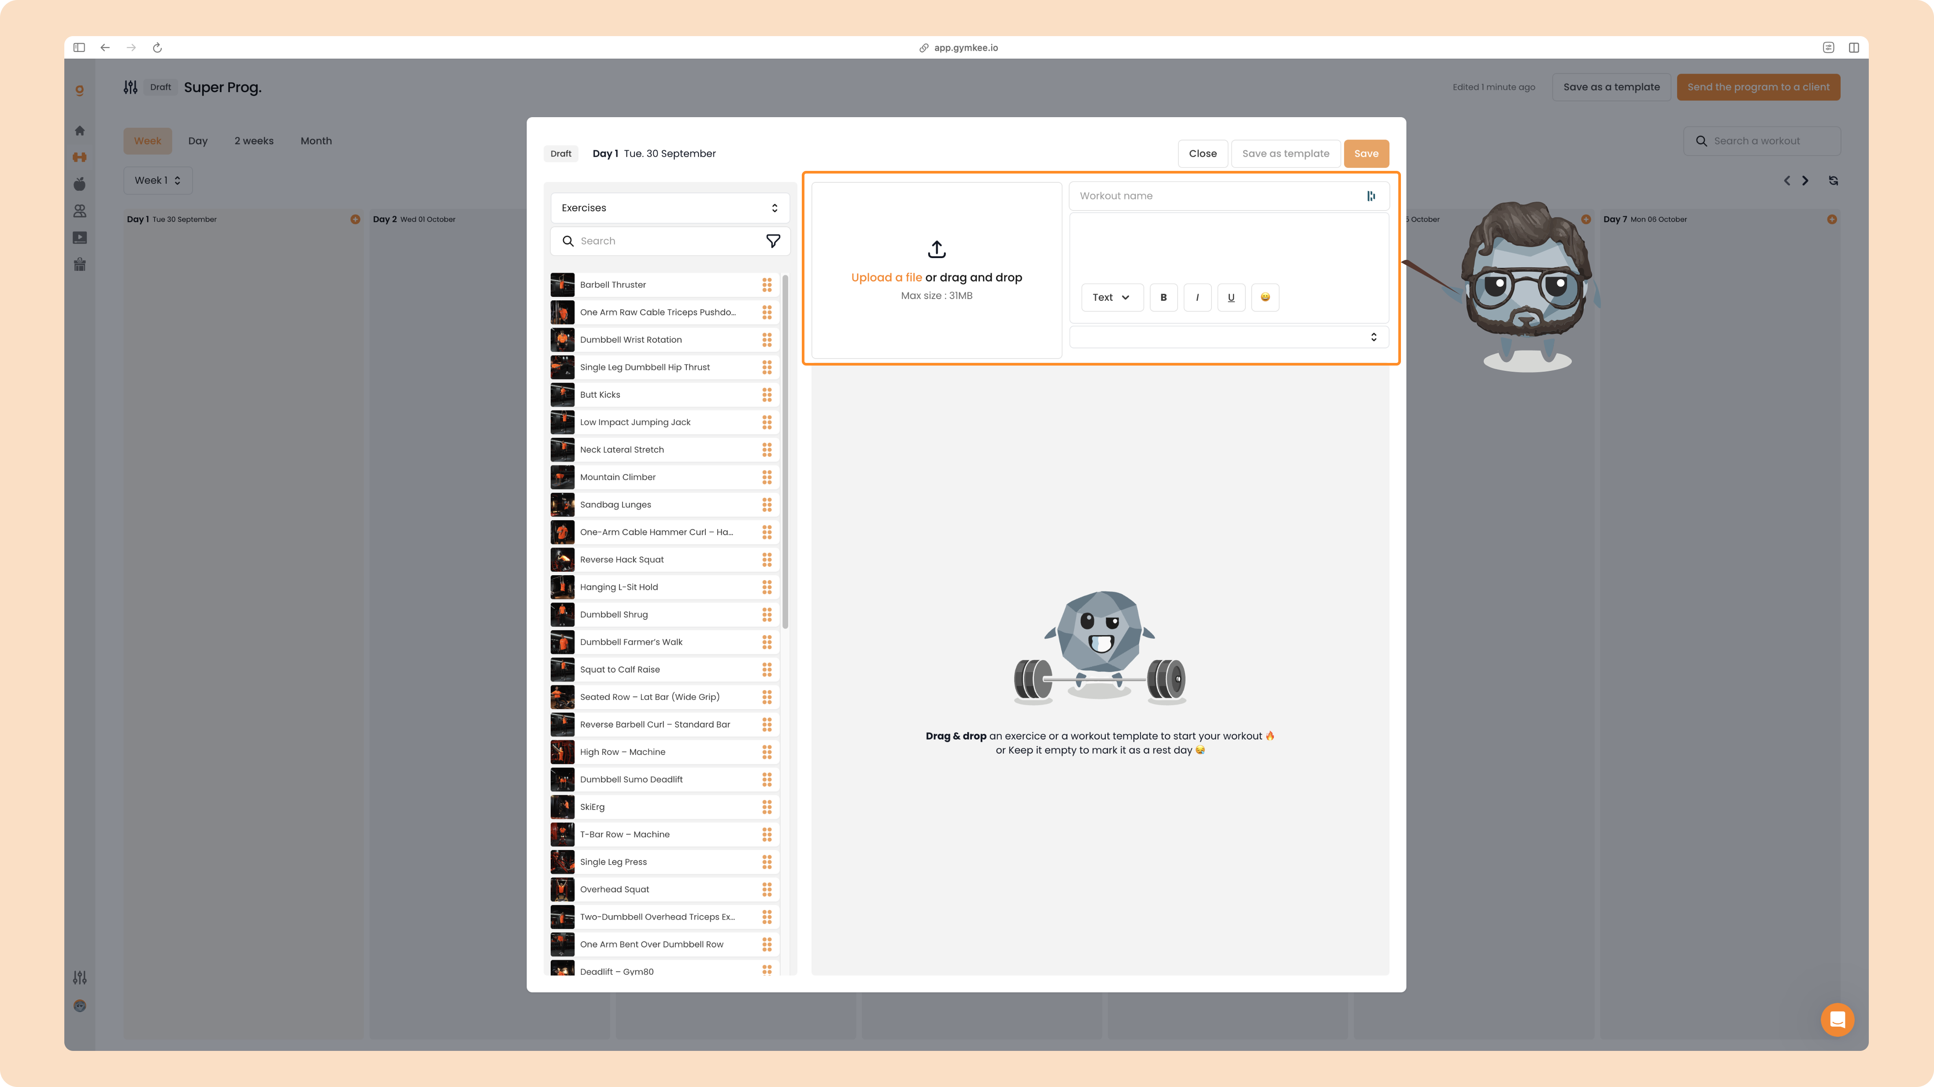Click the Upload a file link
The width and height of the screenshot is (1934, 1087).
point(886,278)
